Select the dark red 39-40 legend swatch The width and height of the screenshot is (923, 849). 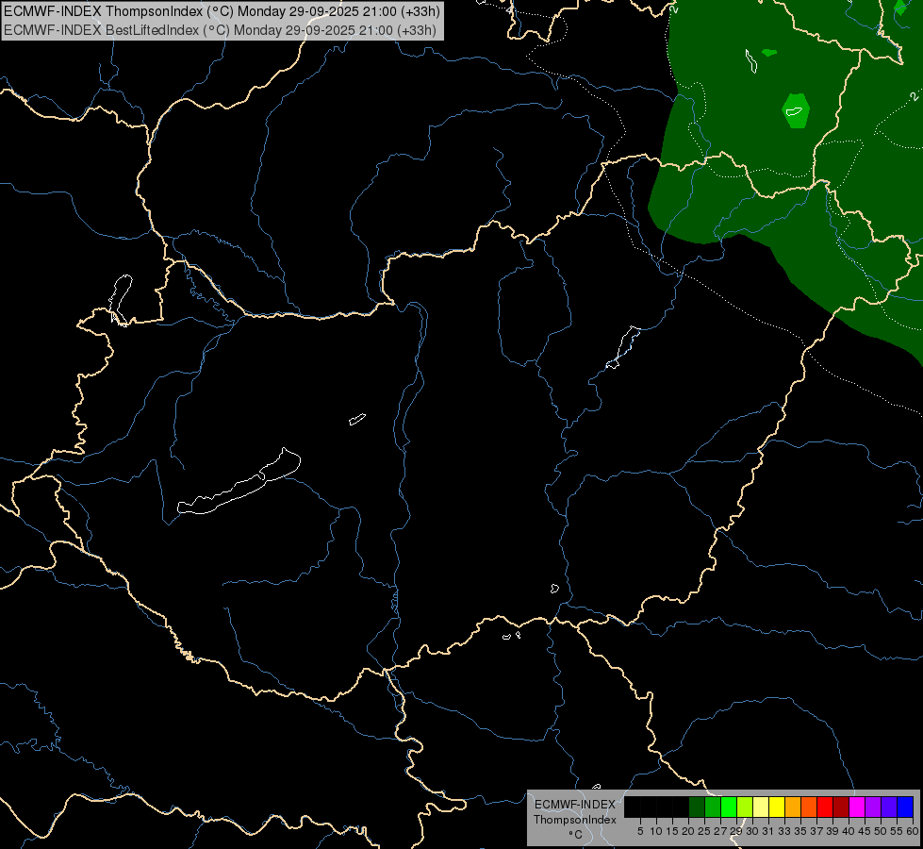[841, 807]
